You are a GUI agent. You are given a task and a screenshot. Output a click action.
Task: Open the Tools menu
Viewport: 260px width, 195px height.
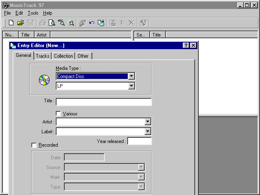point(33,13)
